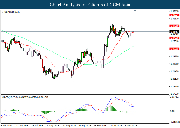Select the 4 Aug 2019 date label
Image resolution: width=180 pixels, height=128 pixels.
(53, 126)
